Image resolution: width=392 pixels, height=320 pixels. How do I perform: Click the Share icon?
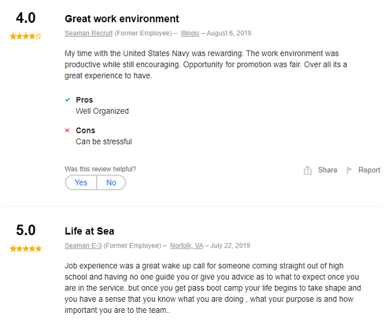click(x=308, y=170)
